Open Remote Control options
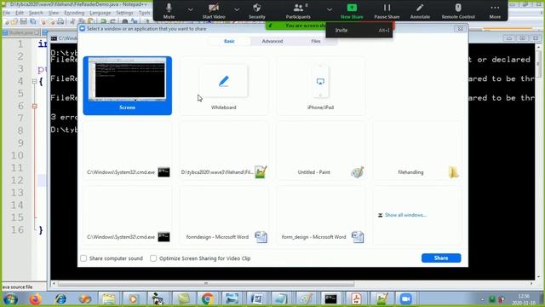Viewport: 545px width, 307px height. coord(458,10)
